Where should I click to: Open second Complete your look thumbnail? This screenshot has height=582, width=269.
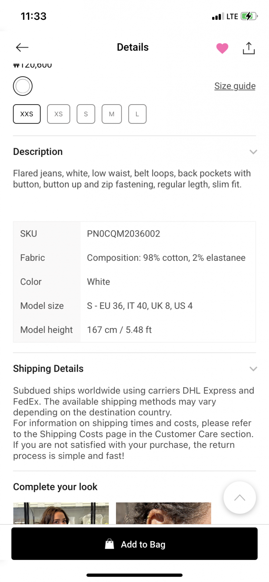pyautogui.click(x=163, y=513)
